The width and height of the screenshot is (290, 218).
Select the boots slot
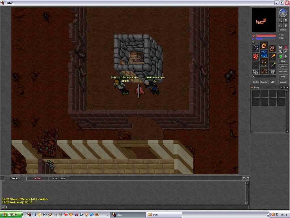[264, 70]
